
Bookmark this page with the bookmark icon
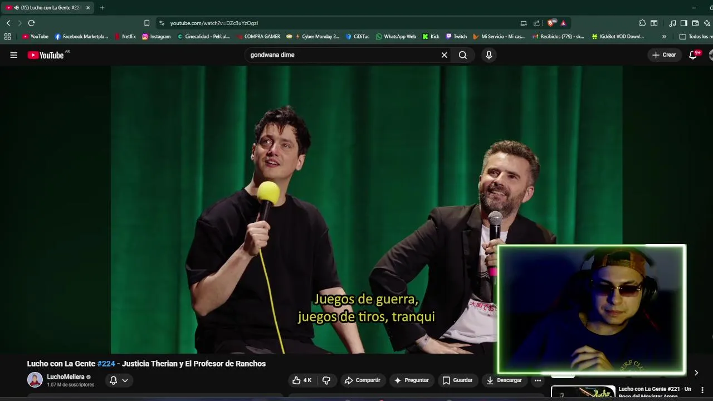(x=146, y=23)
